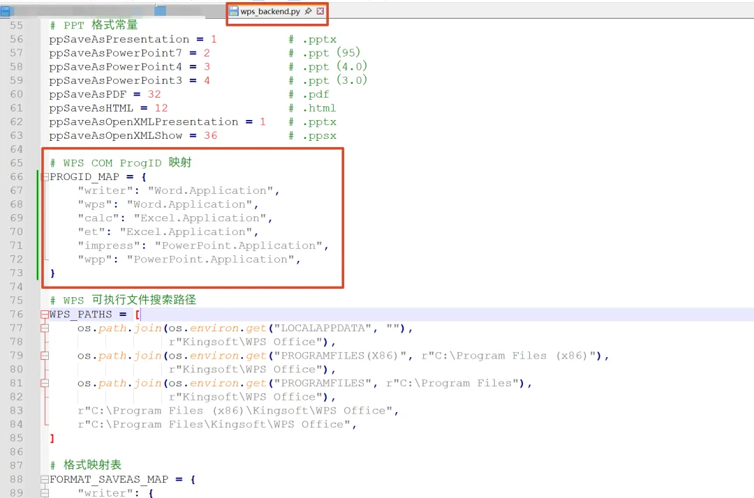Collapse the PROGID_MAP block fold marker
This screenshot has height=498, width=754.
tap(45, 176)
